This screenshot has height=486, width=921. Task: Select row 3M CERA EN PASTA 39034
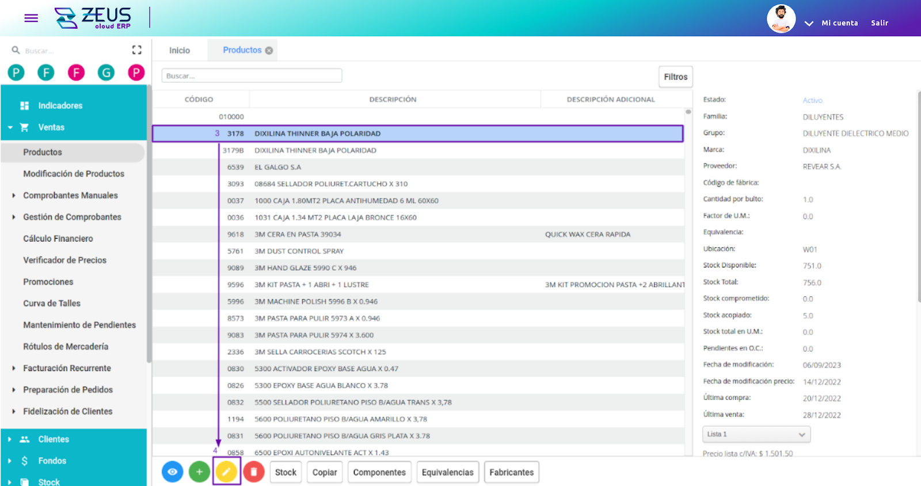tap(418, 235)
